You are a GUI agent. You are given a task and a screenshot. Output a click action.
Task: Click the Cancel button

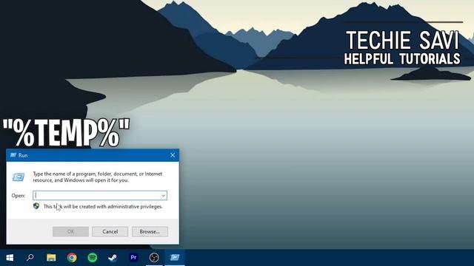click(110, 231)
